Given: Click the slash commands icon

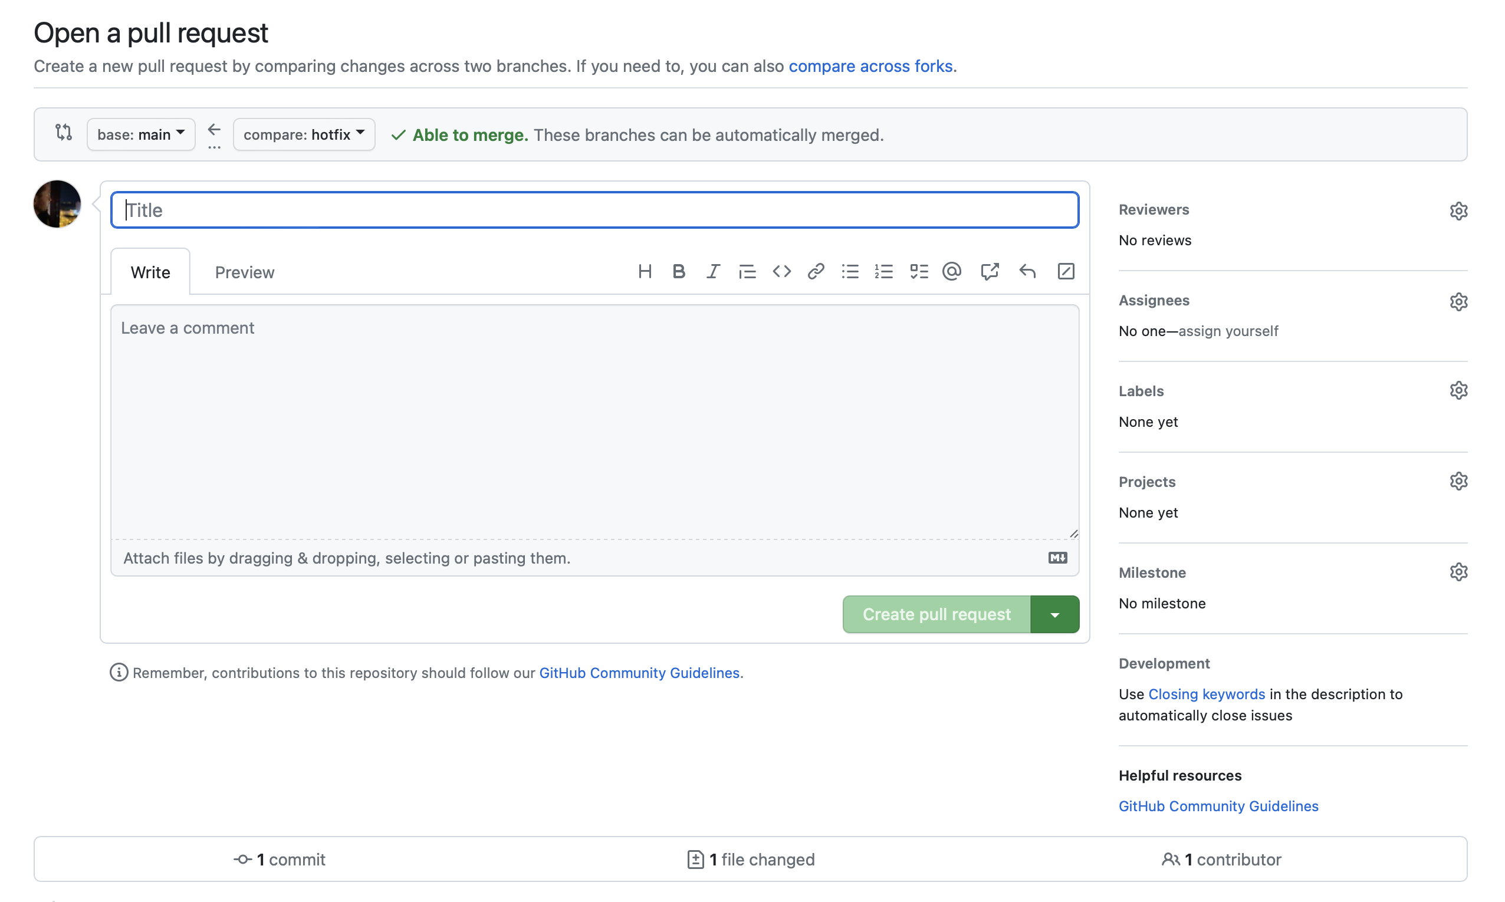Looking at the screenshot, I should pyautogui.click(x=1066, y=271).
